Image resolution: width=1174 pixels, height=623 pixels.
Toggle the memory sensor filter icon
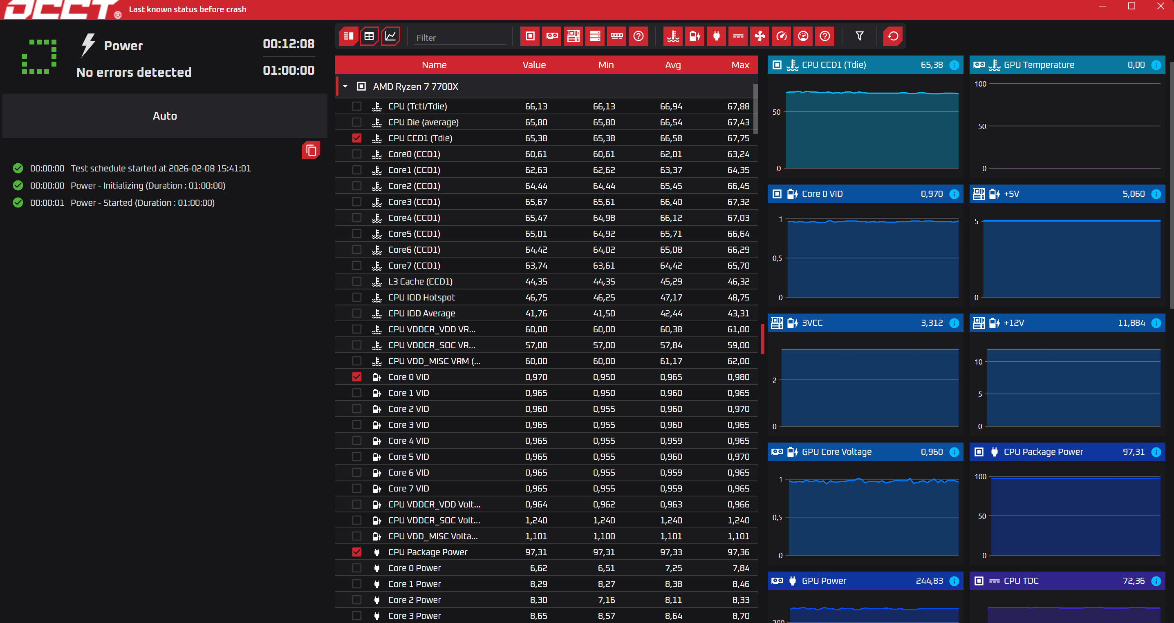(616, 36)
